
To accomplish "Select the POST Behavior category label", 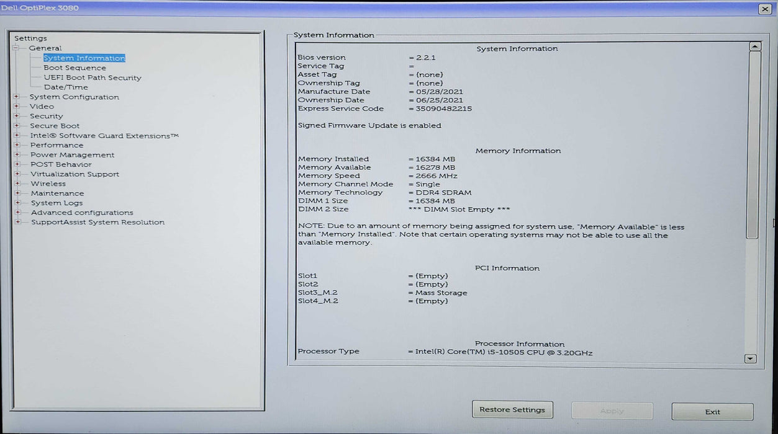I will [x=61, y=164].
